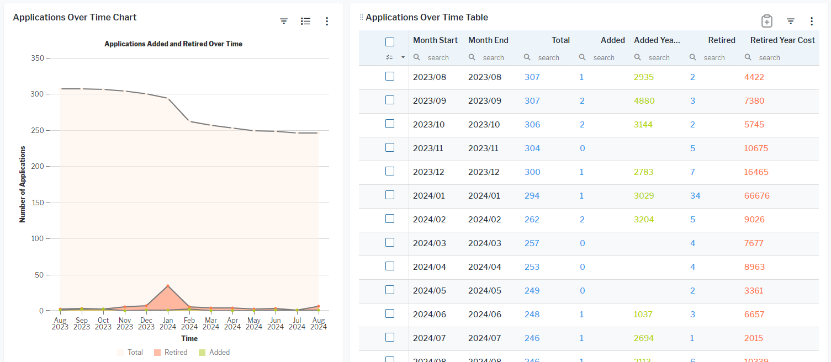The height and width of the screenshot is (362, 831).
Task: Check the 2023/08 row checkbox
Action: [390, 76]
